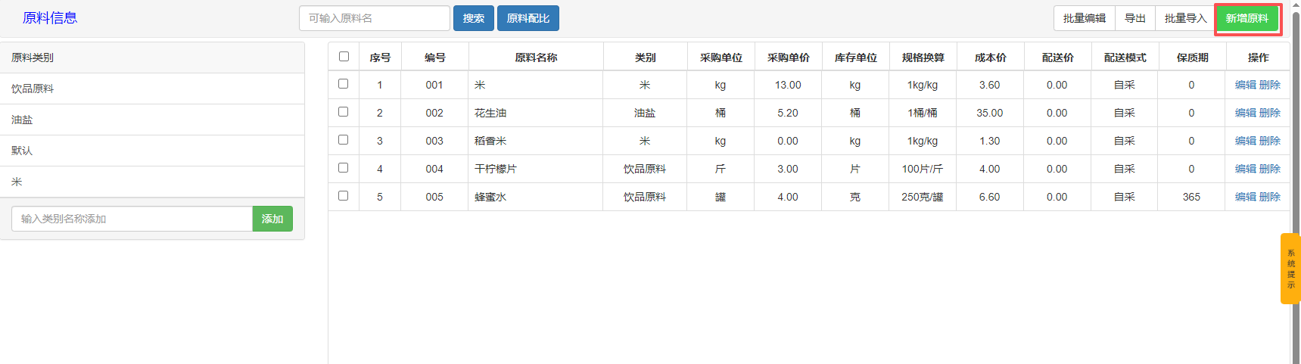1301x364 pixels.
Task: Select the checkbox for 花生油 row
Action: click(x=343, y=112)
